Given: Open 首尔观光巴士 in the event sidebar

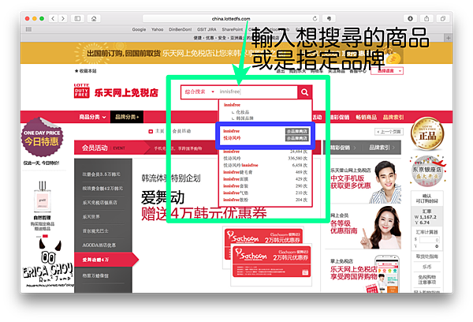Looking at the screenshot, I should (95, 230).
